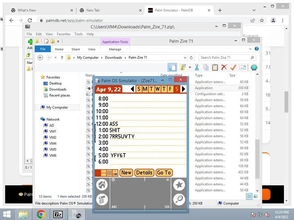Tap the Palm Favorites star silkscreen icon
The image size is (294, 220).
(x=179, y=185)
